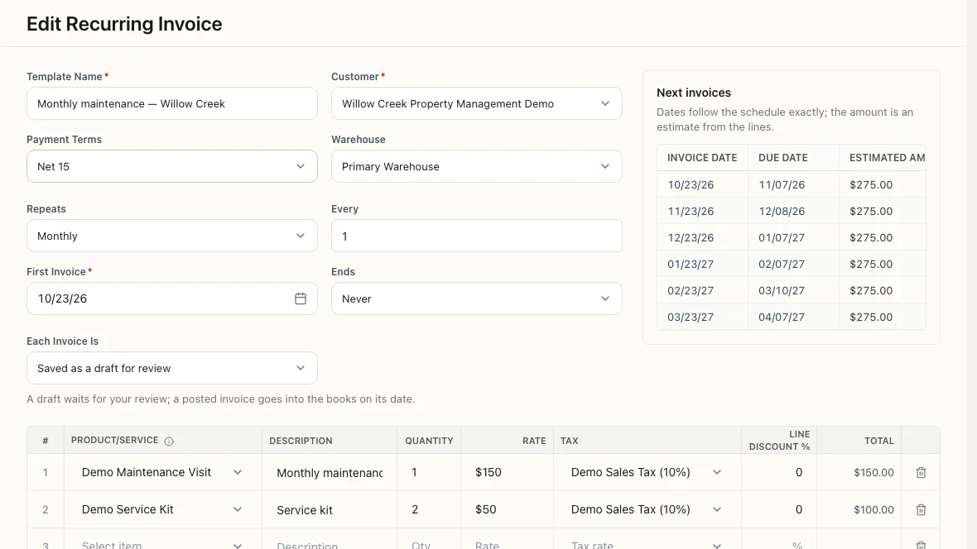This screenshot has width=977, height=549.
Task: Click the 12/23/26 invoice date cell
Action: point(702,238)
